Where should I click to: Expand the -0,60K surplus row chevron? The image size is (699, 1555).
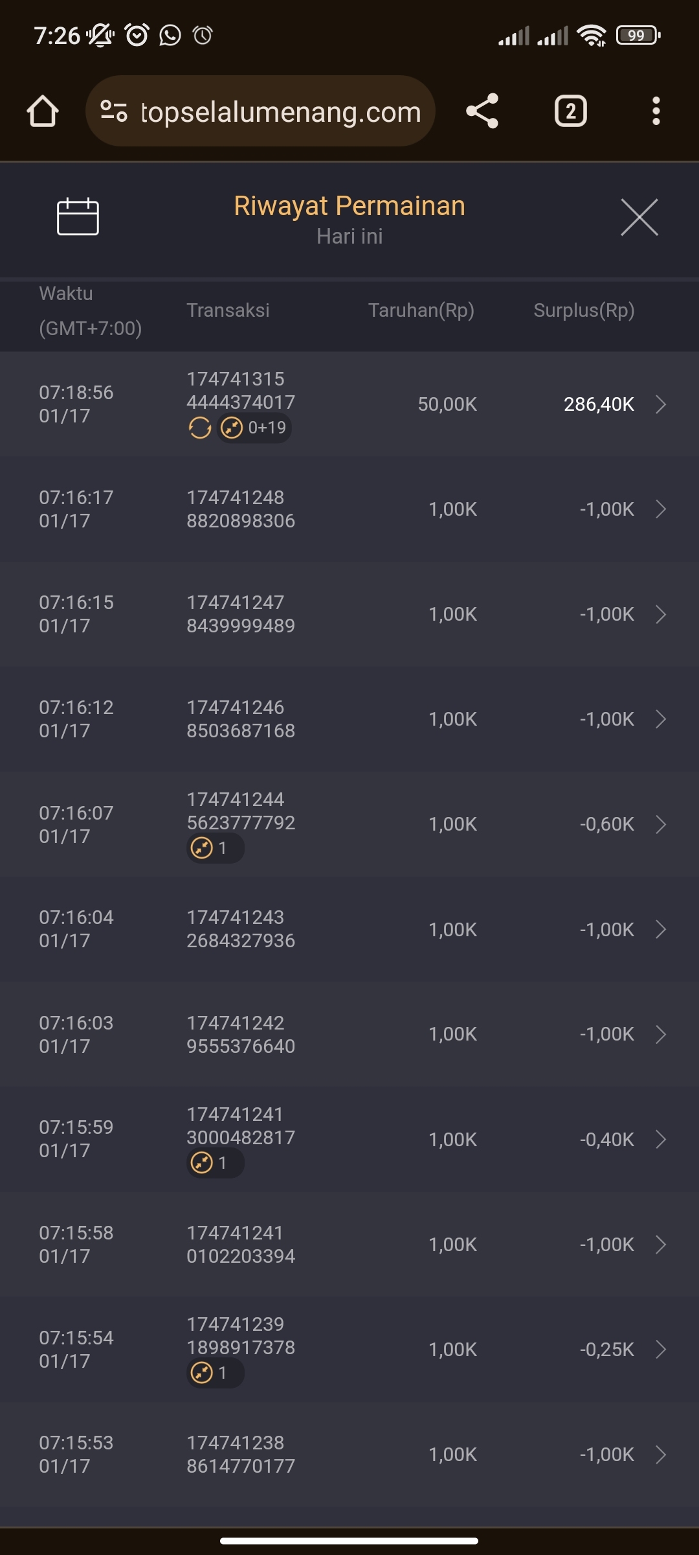[x=661, y=824]
